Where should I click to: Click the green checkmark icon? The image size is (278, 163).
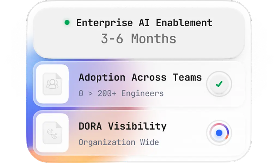[219, 84]
